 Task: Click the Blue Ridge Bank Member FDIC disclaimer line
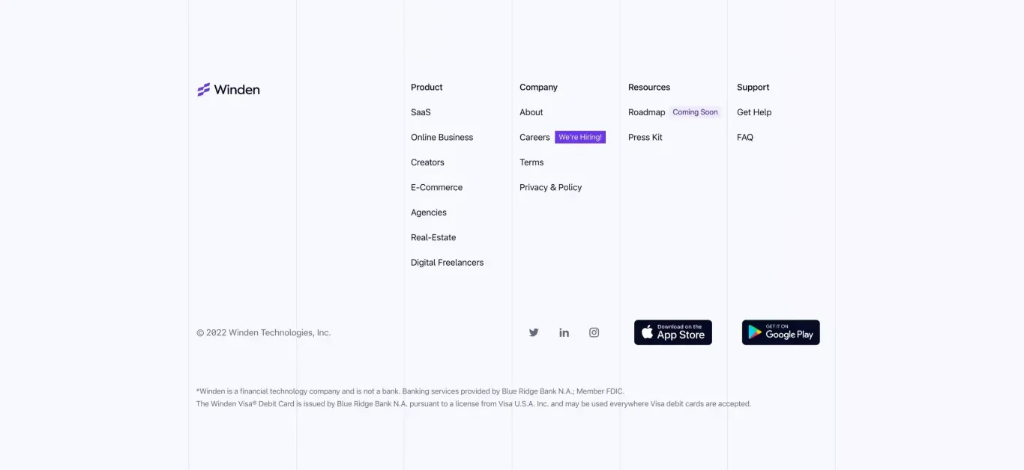pos(410,391)
